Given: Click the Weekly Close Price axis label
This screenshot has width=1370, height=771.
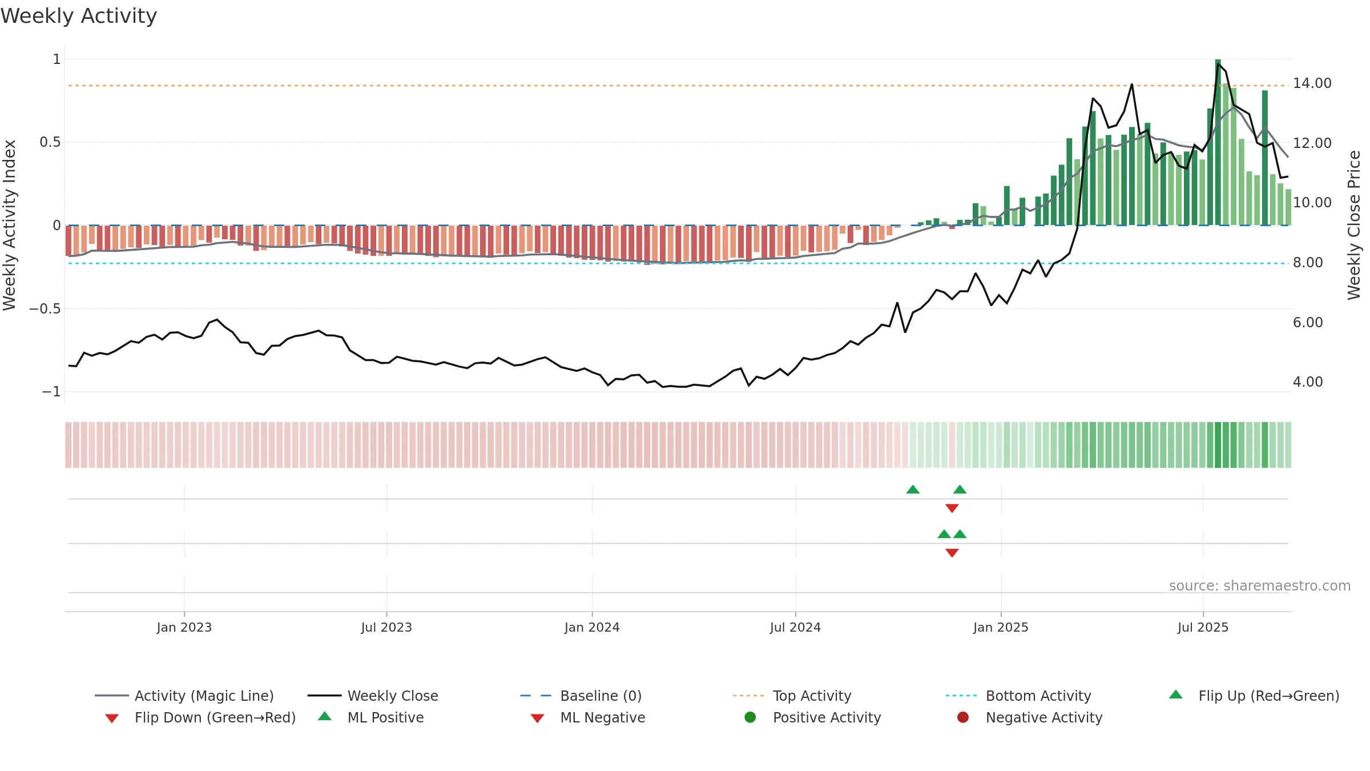Looking at the screenshot, I should (x=1354, y=225).
